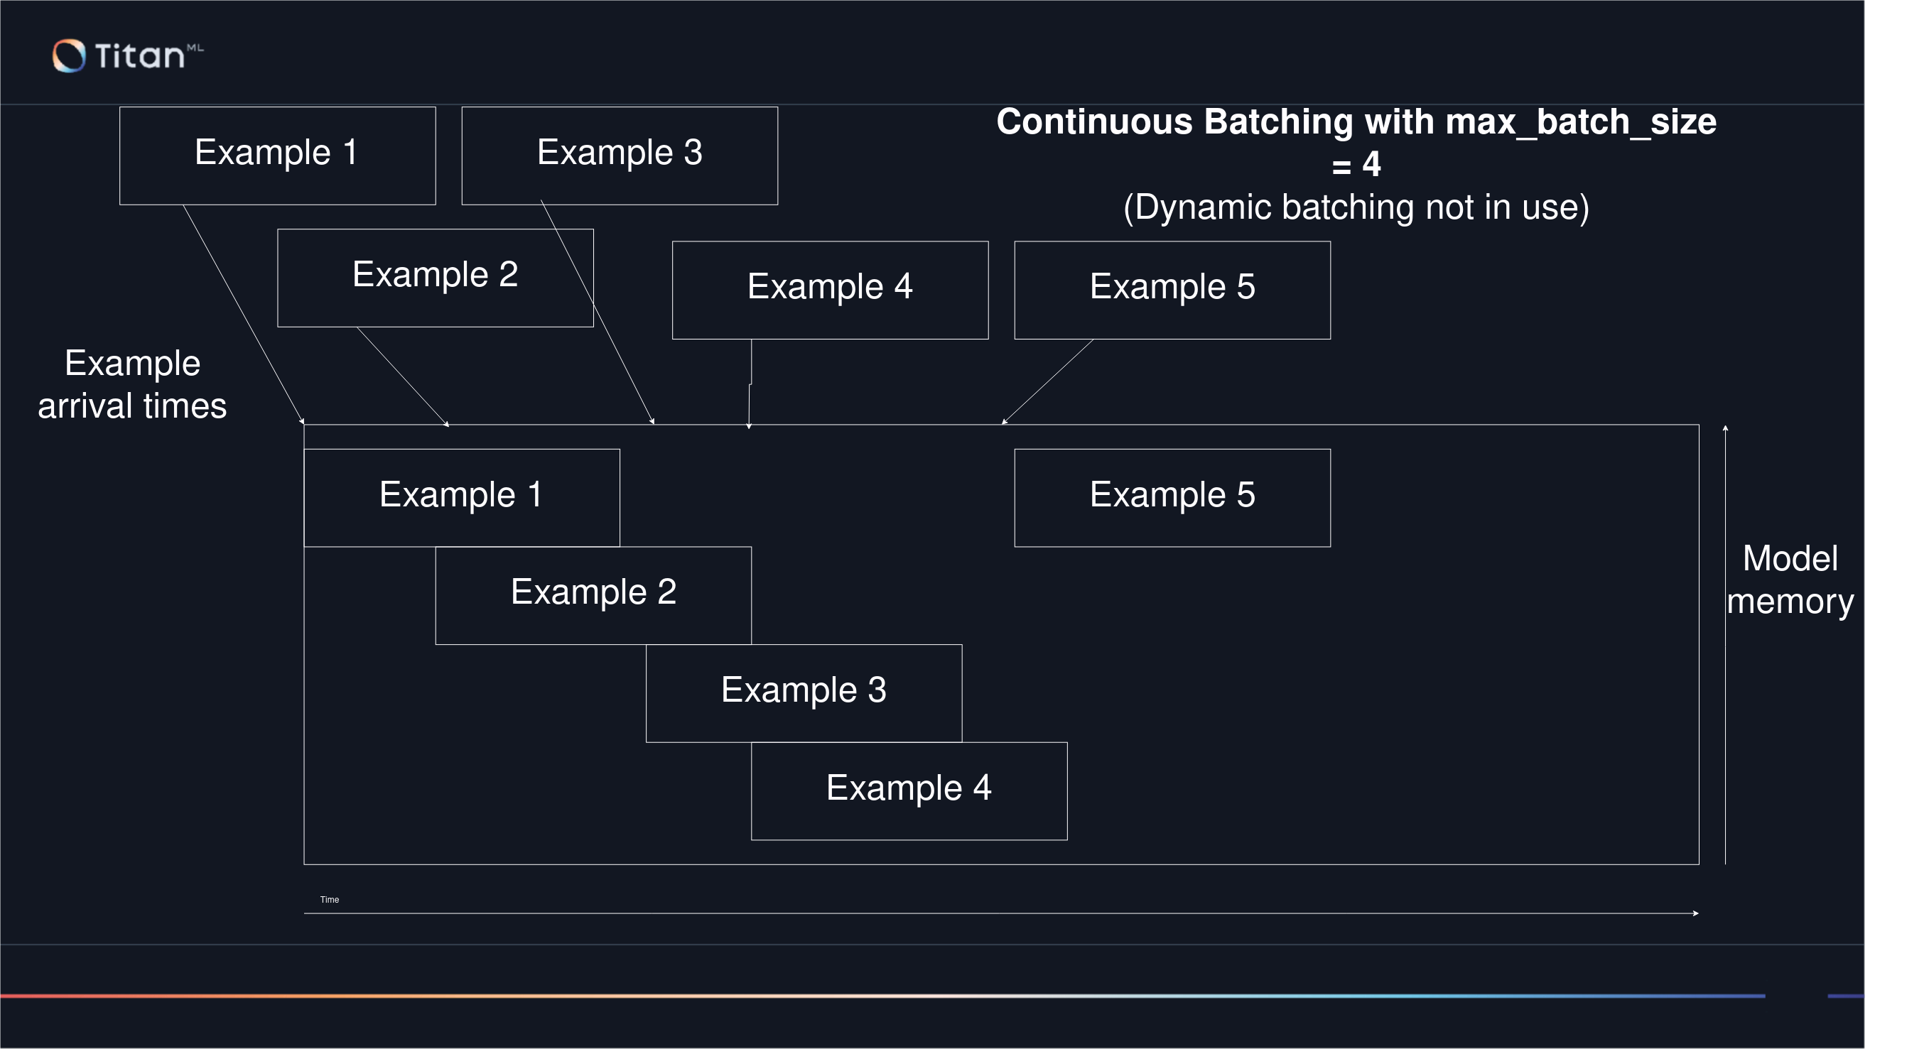Click the TitanML wordmark text
The image size is (1929, 1049).
(141, 56)
